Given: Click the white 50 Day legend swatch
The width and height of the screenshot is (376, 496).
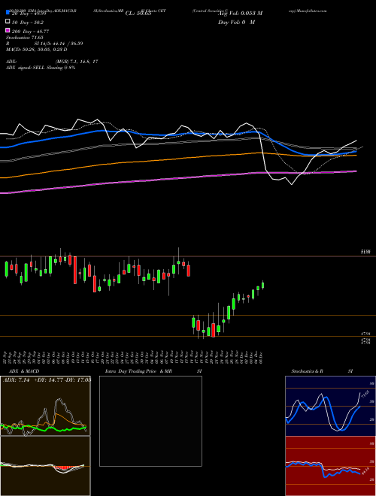Looking at the screenshot, I should click(x=8, y=22).
